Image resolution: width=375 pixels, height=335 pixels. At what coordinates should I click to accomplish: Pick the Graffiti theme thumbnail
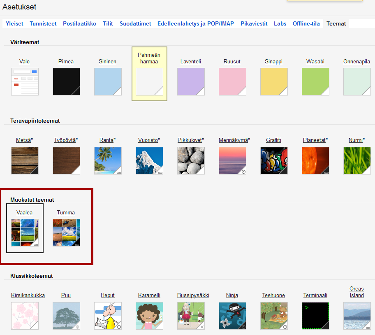coord(274,161)
